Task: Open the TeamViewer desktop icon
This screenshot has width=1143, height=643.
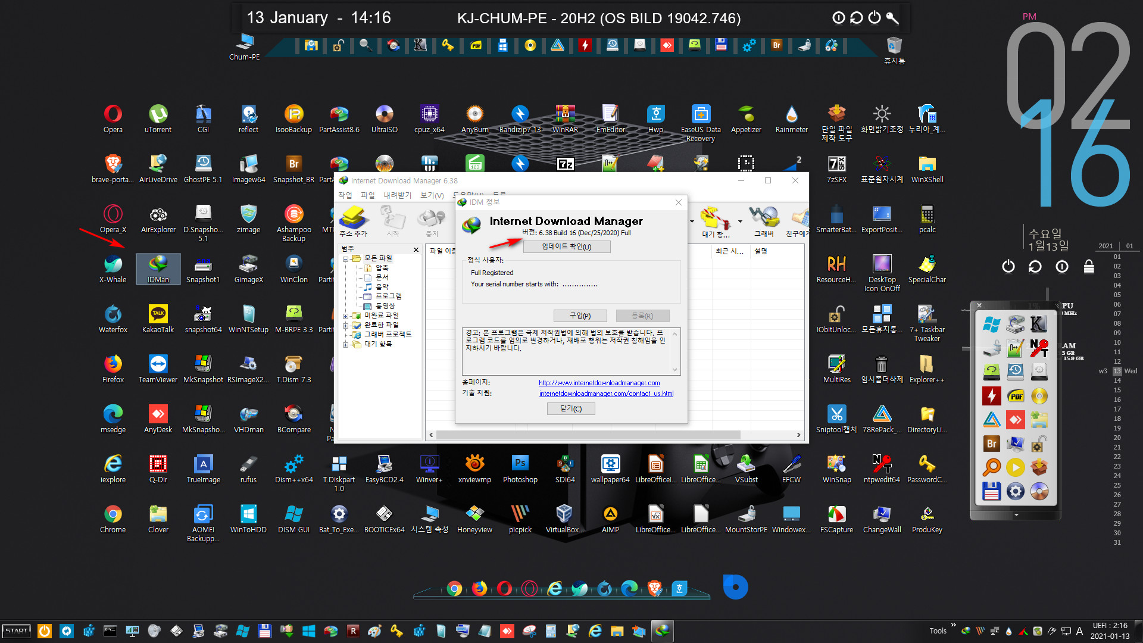Action: (158, 369)
